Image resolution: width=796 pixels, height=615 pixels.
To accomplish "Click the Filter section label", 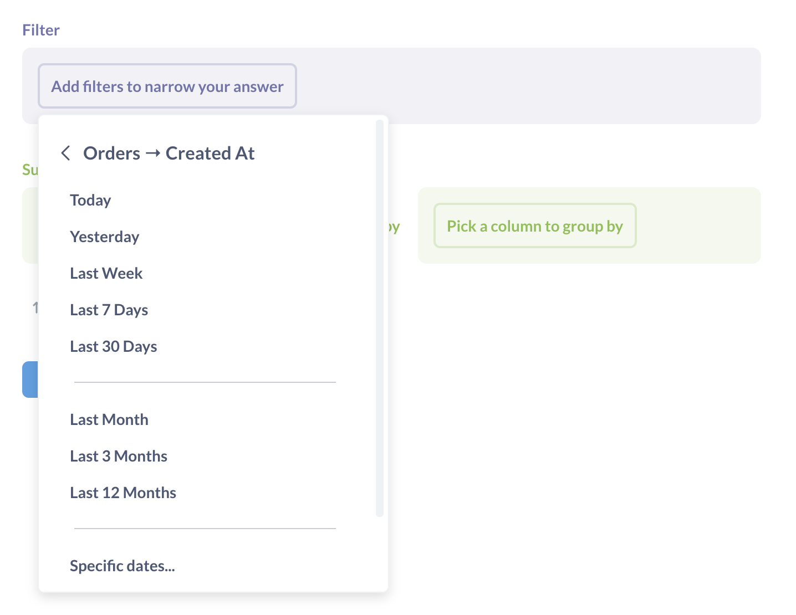I will click(x=41, y=30).
